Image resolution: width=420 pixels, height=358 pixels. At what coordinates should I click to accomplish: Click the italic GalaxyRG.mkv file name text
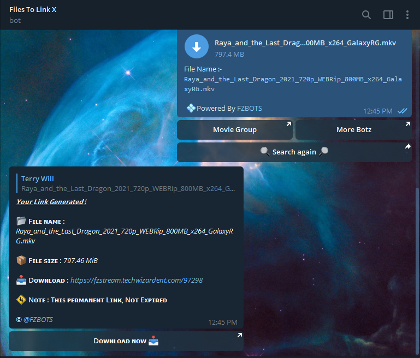(125, 236)
